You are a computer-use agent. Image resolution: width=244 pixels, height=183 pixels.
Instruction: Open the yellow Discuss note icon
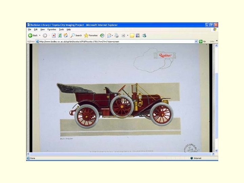coord(132,36)
